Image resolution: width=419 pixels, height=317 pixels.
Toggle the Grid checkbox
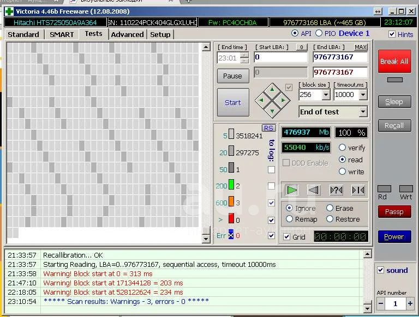click(x=287, y=237)
